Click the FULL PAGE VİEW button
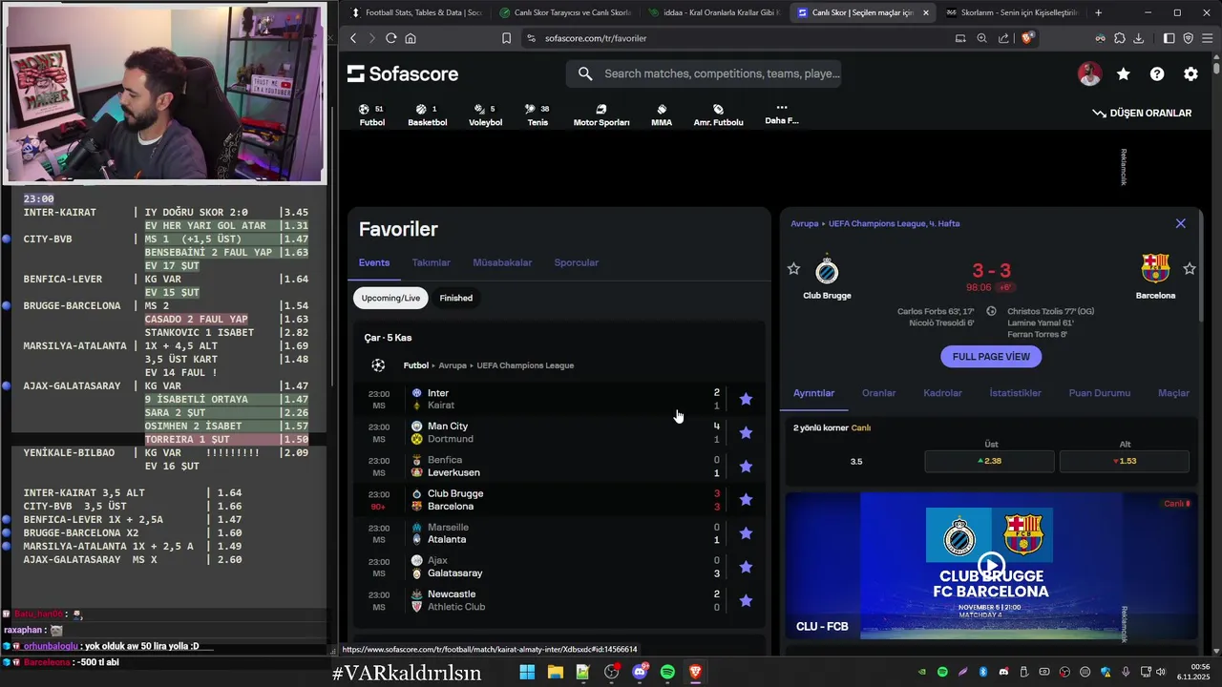Viewport: 1222px width, 687px height. 991,357
